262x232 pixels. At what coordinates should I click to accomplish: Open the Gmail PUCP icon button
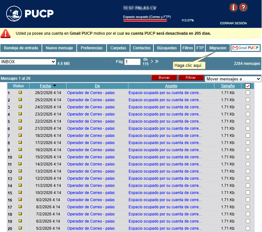point(246,48)
